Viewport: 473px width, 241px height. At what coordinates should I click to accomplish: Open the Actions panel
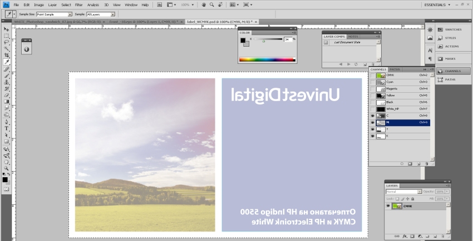click(453, 46)
